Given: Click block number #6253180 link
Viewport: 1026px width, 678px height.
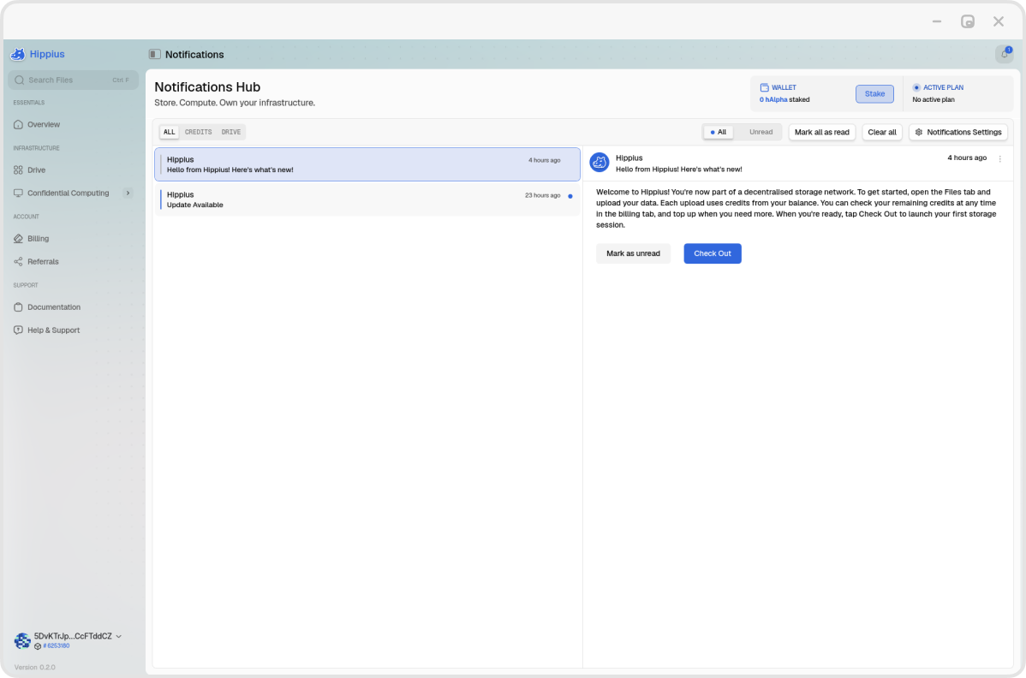Looking at the screenshot, I should tap(57, 646).
